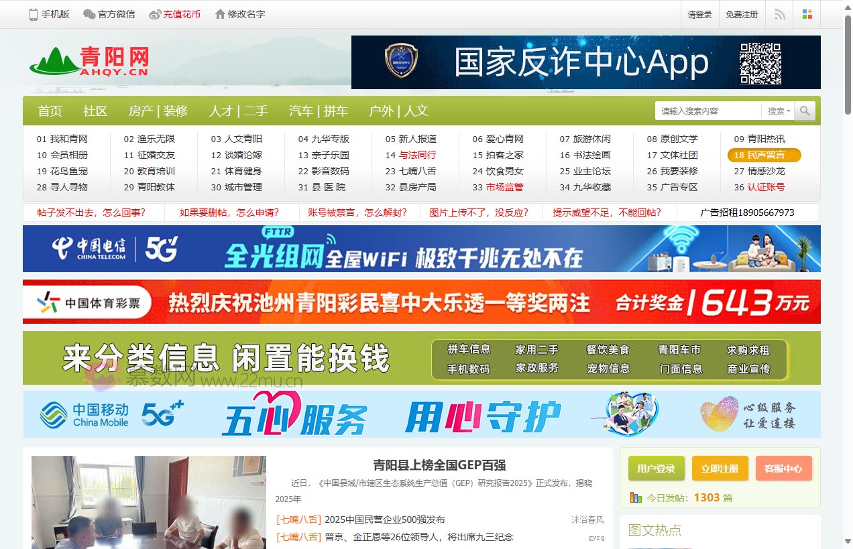Open the 客服中心 service center
Image resolution: width=853 pixels, height=549 pixels.
coord(784,469)
